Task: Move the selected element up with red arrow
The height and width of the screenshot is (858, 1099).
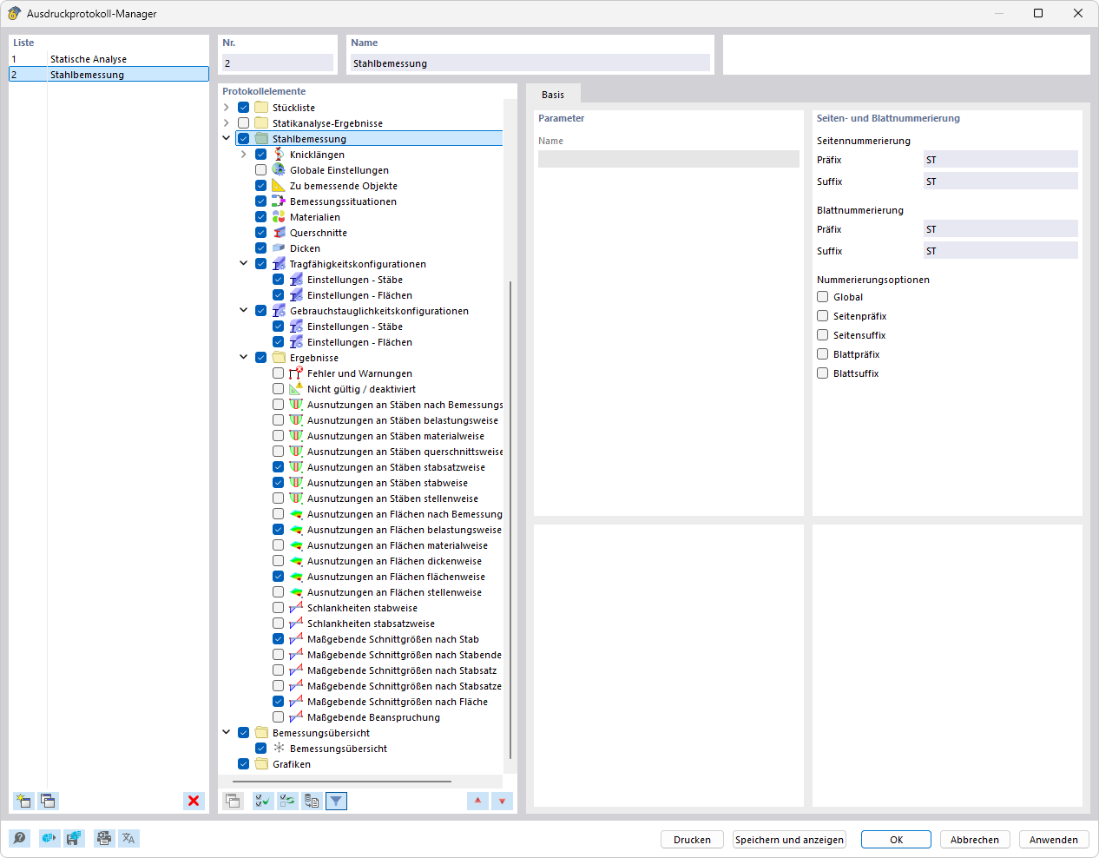Action: [477, 801]
